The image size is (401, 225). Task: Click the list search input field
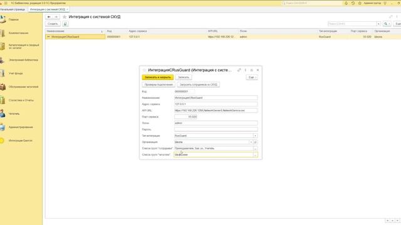(352, 24)
